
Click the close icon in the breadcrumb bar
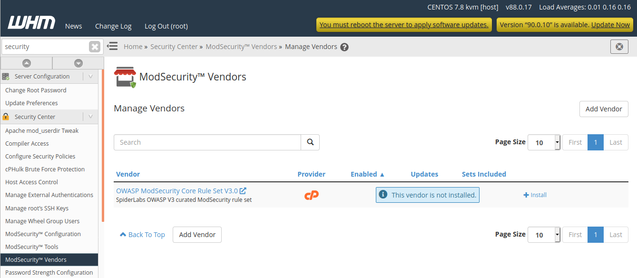click(619, 47)
